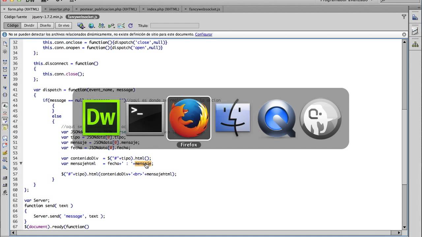Viewport: 422px width, 237px height.
Task: Enable En vivo live view
Action: click(64, 25)
